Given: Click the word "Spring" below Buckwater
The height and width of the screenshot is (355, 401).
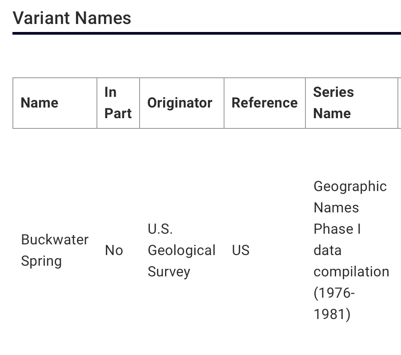Looking at the screenshot, I should tap(41, 261).
